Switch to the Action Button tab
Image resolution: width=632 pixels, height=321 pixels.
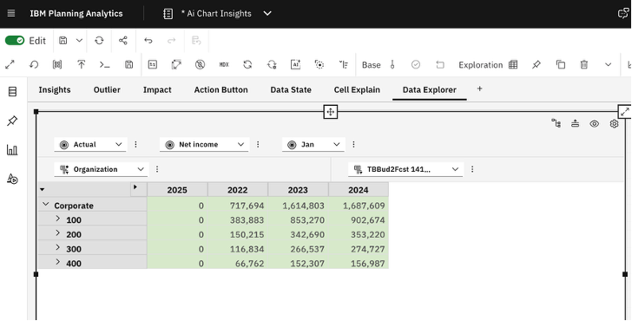(221, 90)
